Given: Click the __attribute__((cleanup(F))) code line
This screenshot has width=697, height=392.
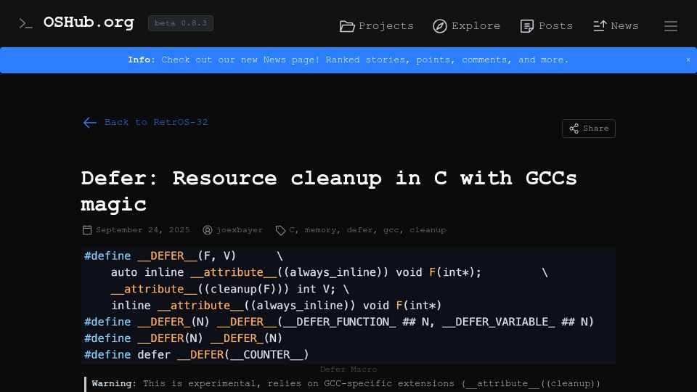Looking at the screenshot, I should click(230, 289).
